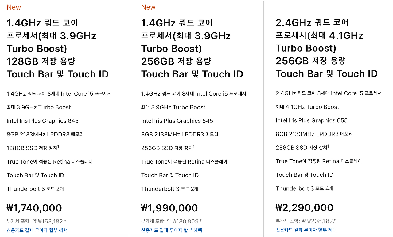Click the Thunderbolt 3 포트 4개 spec line

point(305,188)
